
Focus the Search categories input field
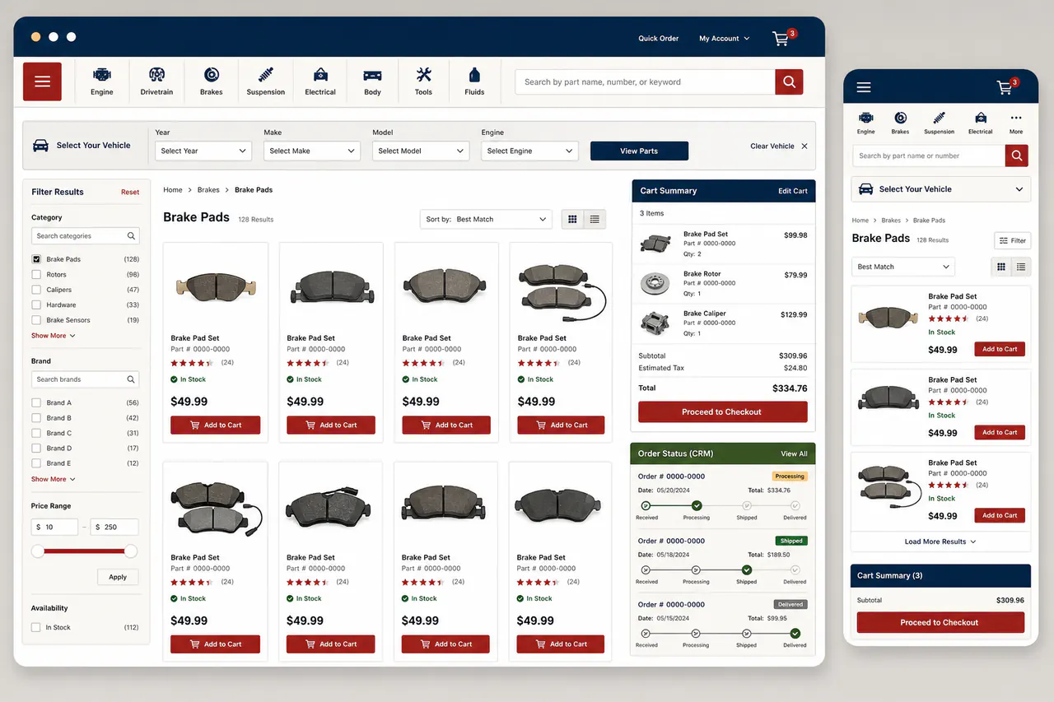click(86, 236)
